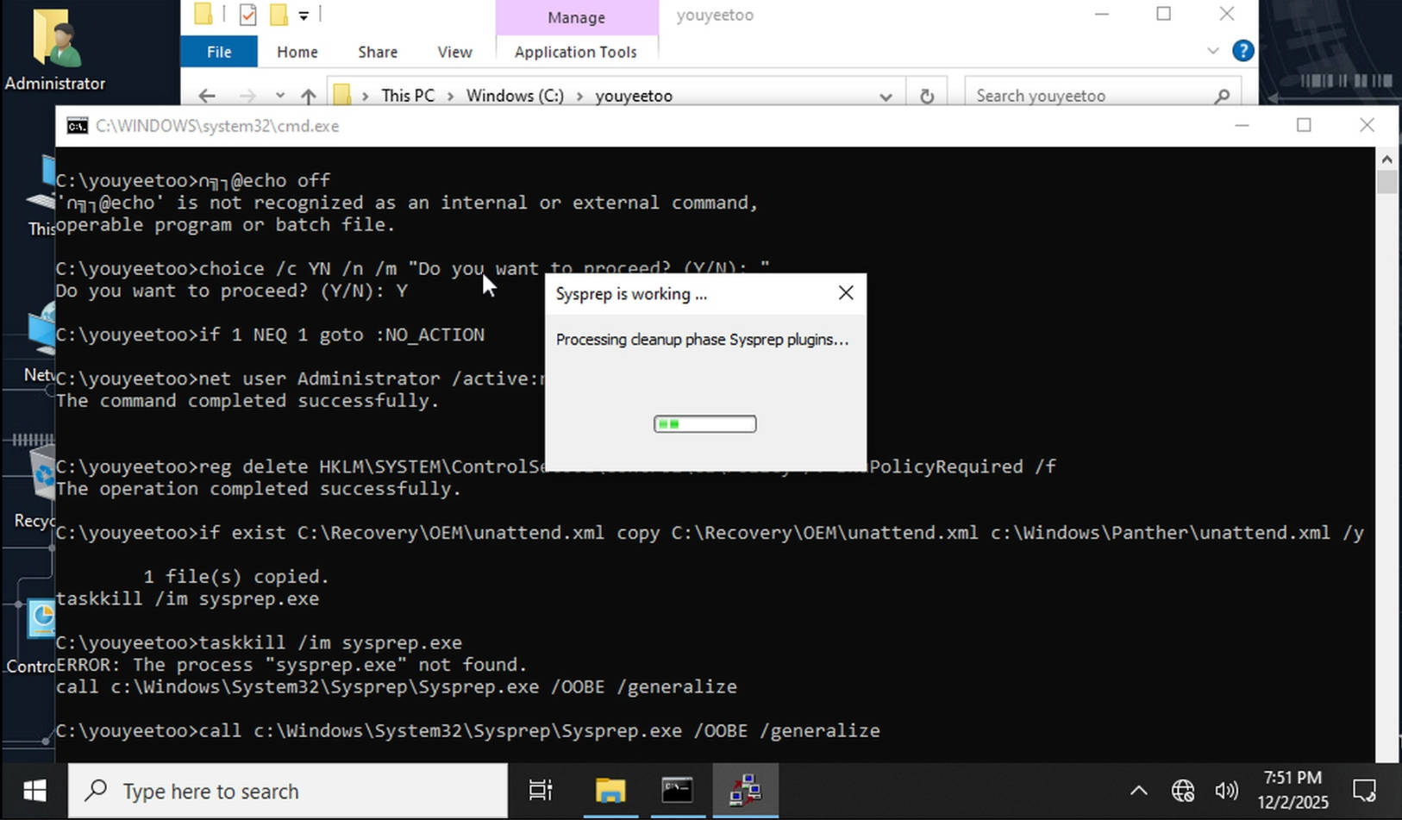Click the Task View icon
This screenshot has height=820, width=1402.
click(541, 791)
